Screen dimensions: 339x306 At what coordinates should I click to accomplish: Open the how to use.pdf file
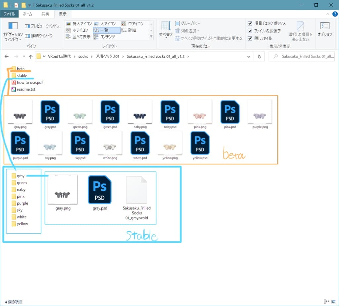coord(29,83)
